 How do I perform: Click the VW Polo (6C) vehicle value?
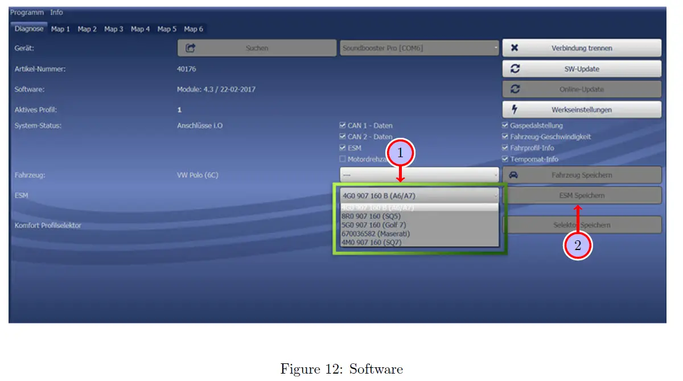point(198,175)
